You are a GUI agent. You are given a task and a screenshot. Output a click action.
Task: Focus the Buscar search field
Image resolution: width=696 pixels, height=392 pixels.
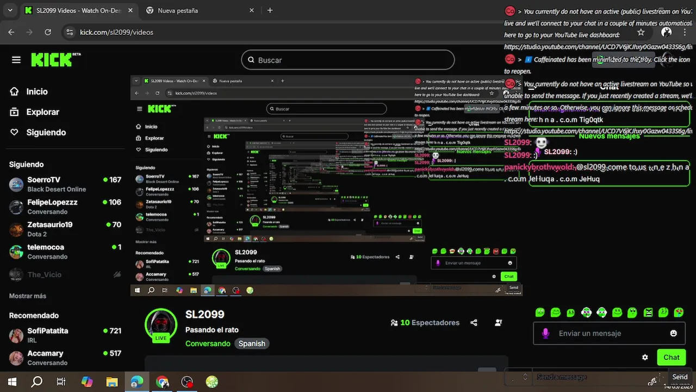click(348, 60)
